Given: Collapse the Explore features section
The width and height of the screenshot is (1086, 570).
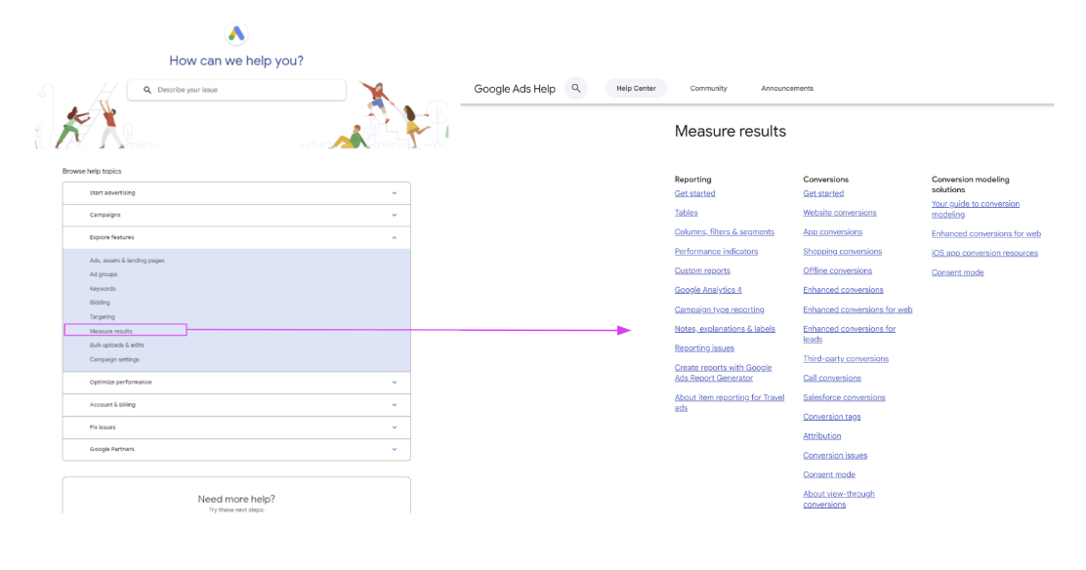Looking at the screenshot, I should coord(236,237).
